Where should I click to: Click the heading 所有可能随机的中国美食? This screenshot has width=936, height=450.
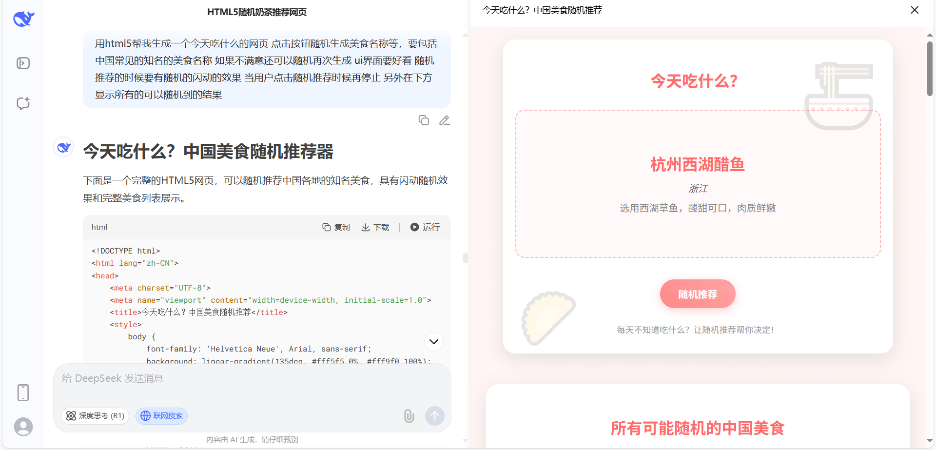(x=698, y=428)
